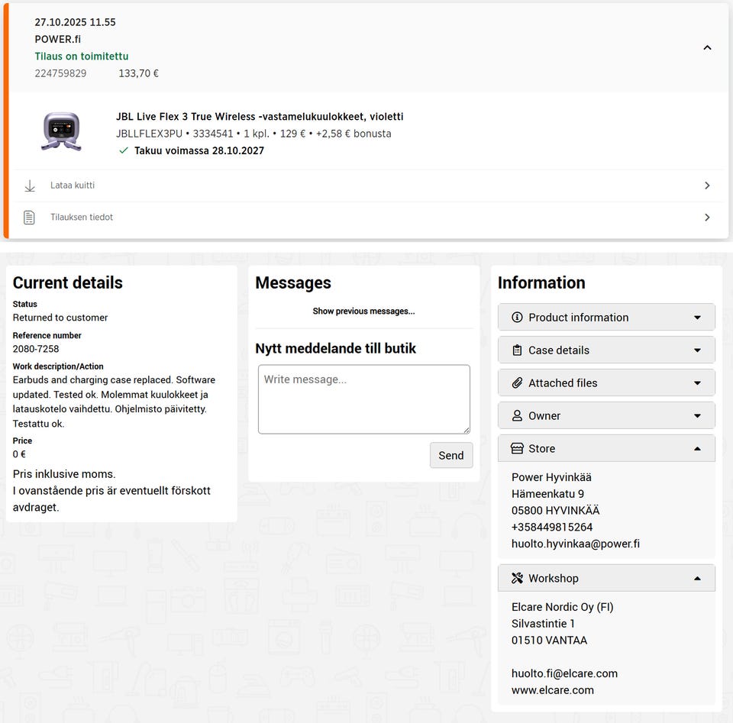Click the store email huolto.hyvinkaa@power.fi

576,544
